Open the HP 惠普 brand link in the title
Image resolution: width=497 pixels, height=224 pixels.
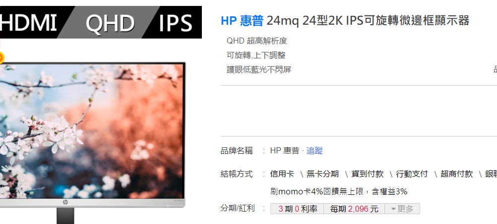tap(242, 21)
